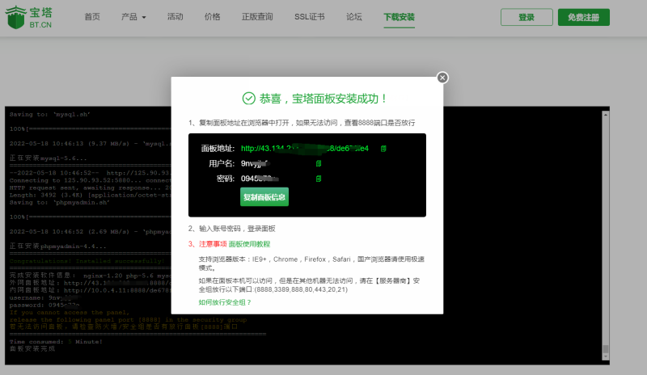The width and height of the screenshot is (647, 375).
Task: Click terminal line '面板安装完成'
Action: [32, 349]
